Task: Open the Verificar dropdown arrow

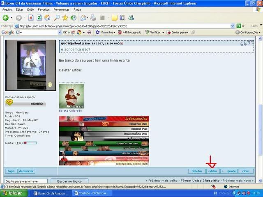Action: 163,32
